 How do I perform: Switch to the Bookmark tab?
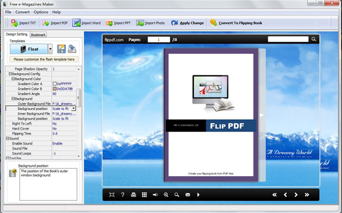38,35
